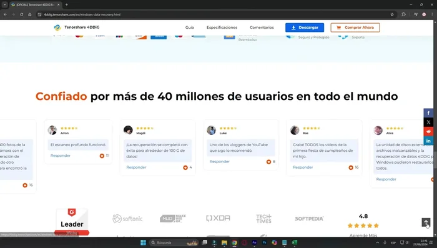Click the blue Descargar button

click(305, 27)
